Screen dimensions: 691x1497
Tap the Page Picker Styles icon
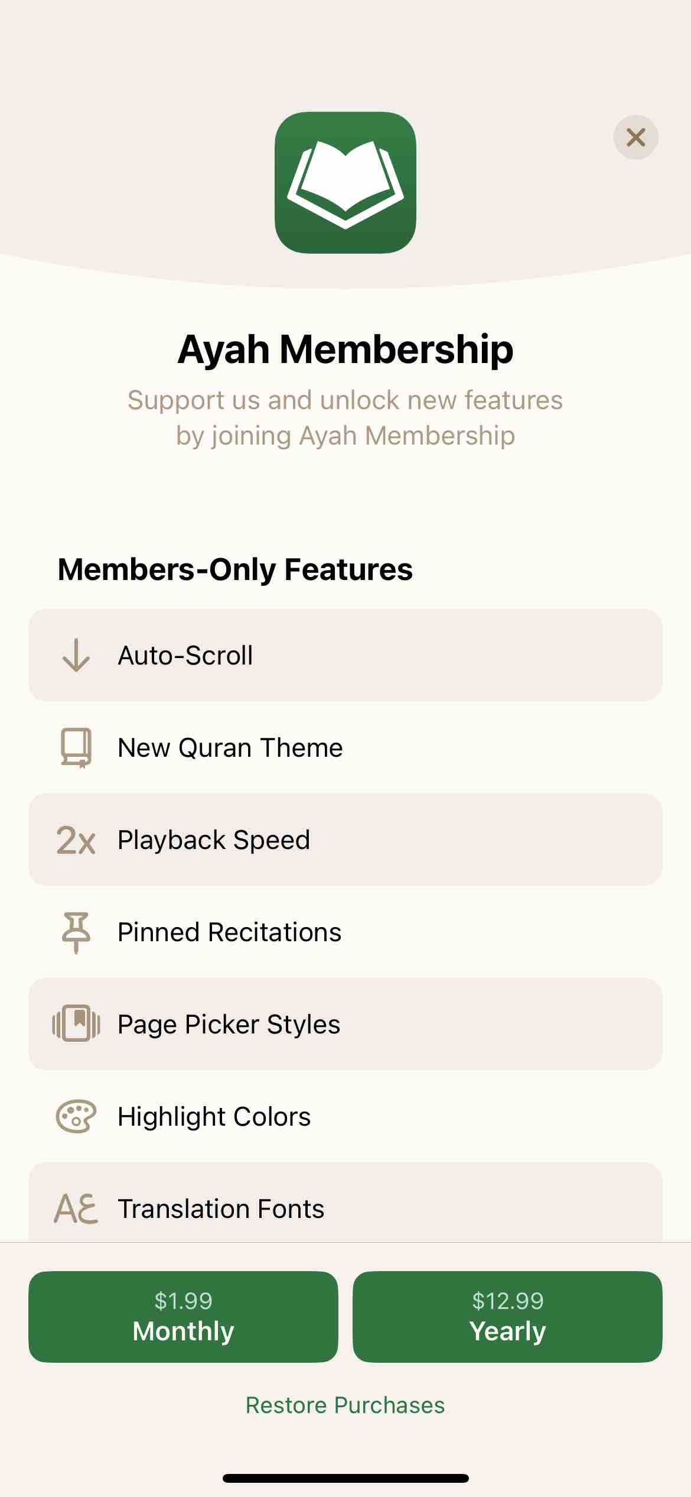pyautogui.click(x=76, y=1023)
